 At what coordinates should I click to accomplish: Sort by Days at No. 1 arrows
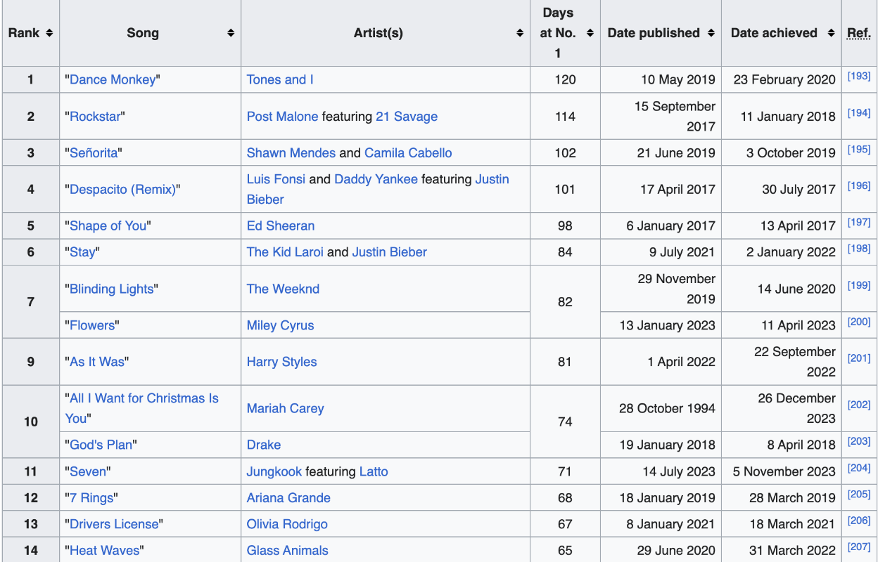pyautogui.click(x=590, y=33)
